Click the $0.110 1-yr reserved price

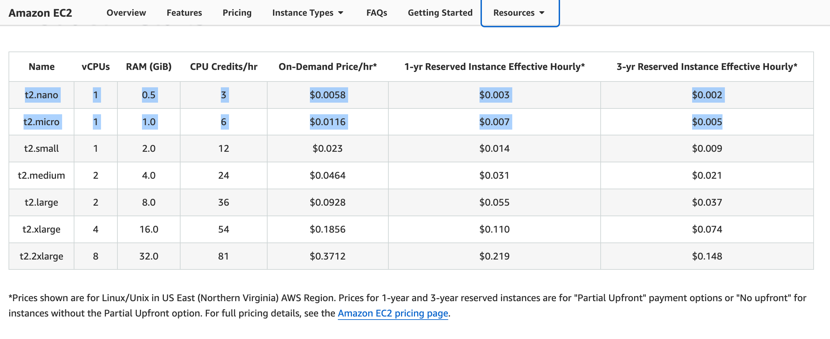(x=494, y=229)
